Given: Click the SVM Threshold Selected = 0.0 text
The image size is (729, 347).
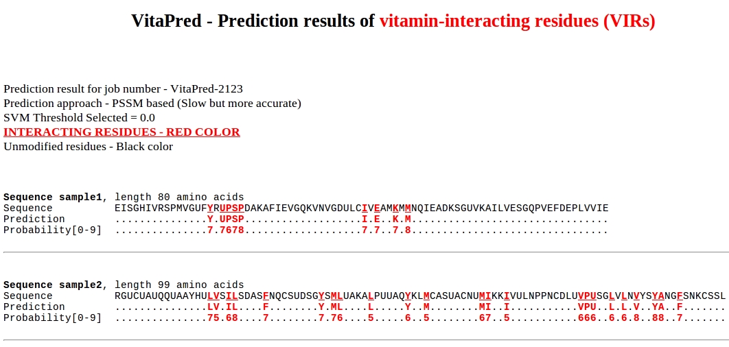Looking at the screenshot, I should [x=79, y=117].
